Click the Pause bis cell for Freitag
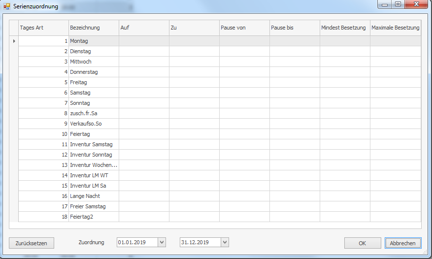This screenshot has width=432, height=259. [x=295, y=82]
